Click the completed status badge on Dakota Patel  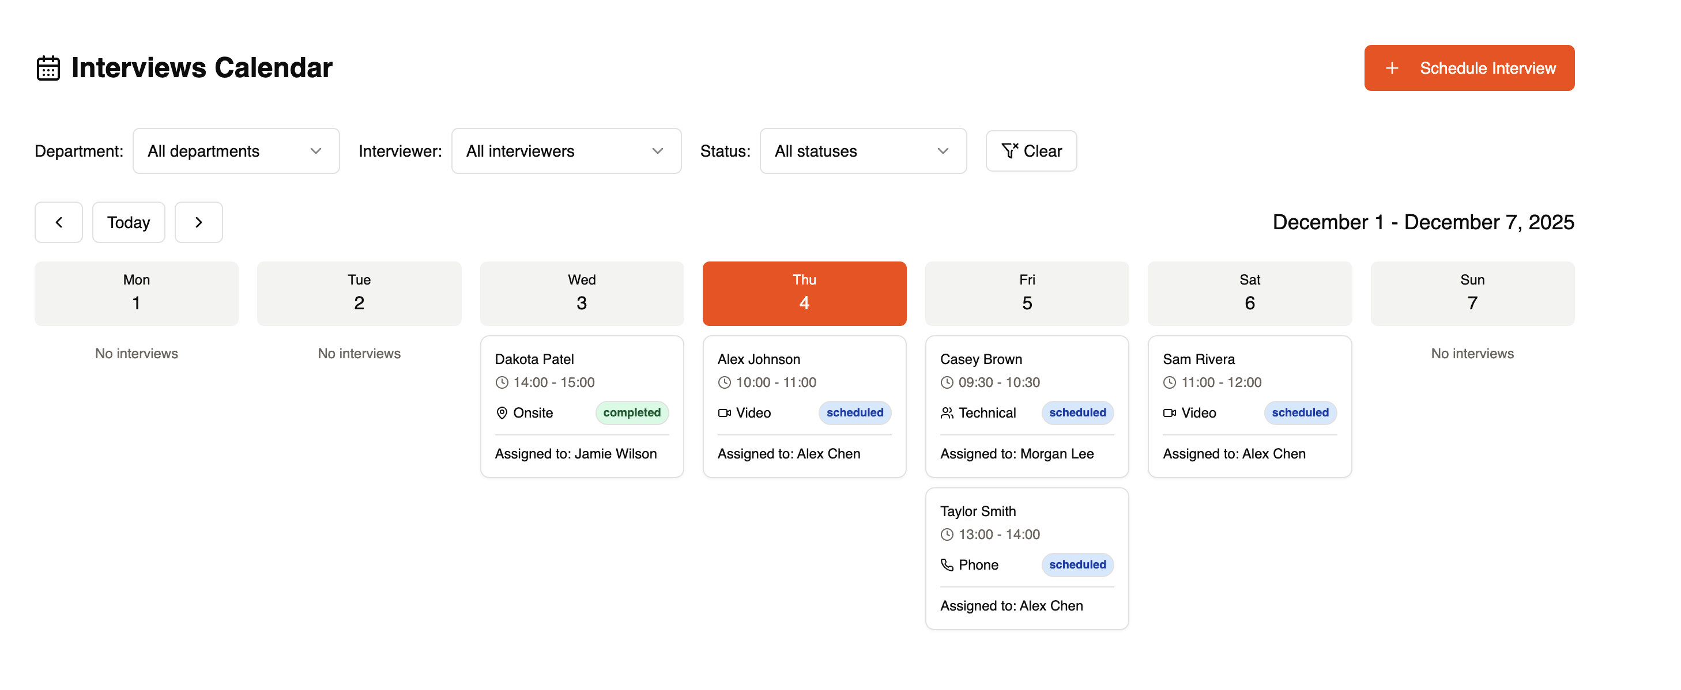(x=631, y=413)
